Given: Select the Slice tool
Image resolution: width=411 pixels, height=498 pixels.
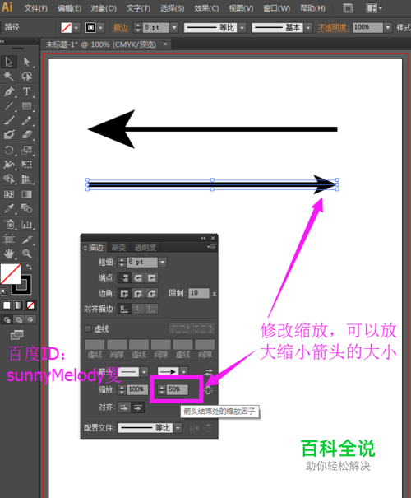Looking at the screenshot, I should click(x=26, y=240).
